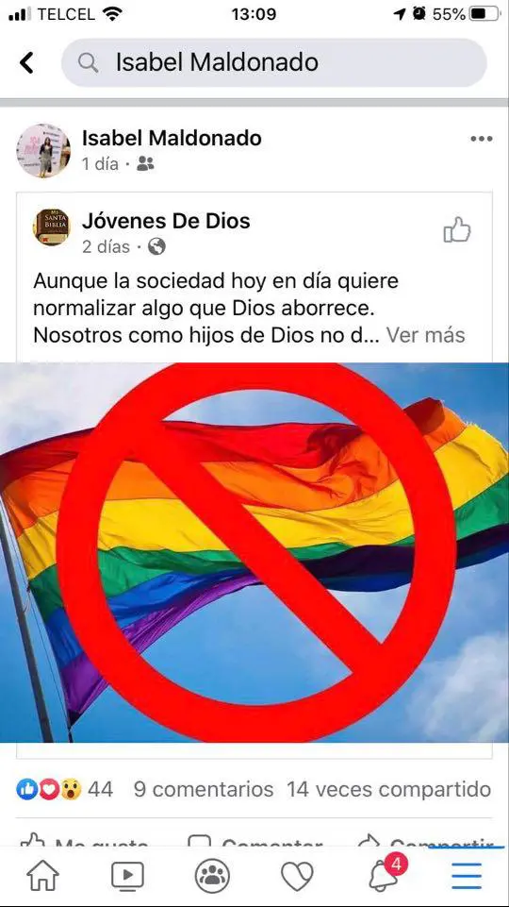509x907 pixels.
Task: Open the rainbow flag post image
Action: 254,552
